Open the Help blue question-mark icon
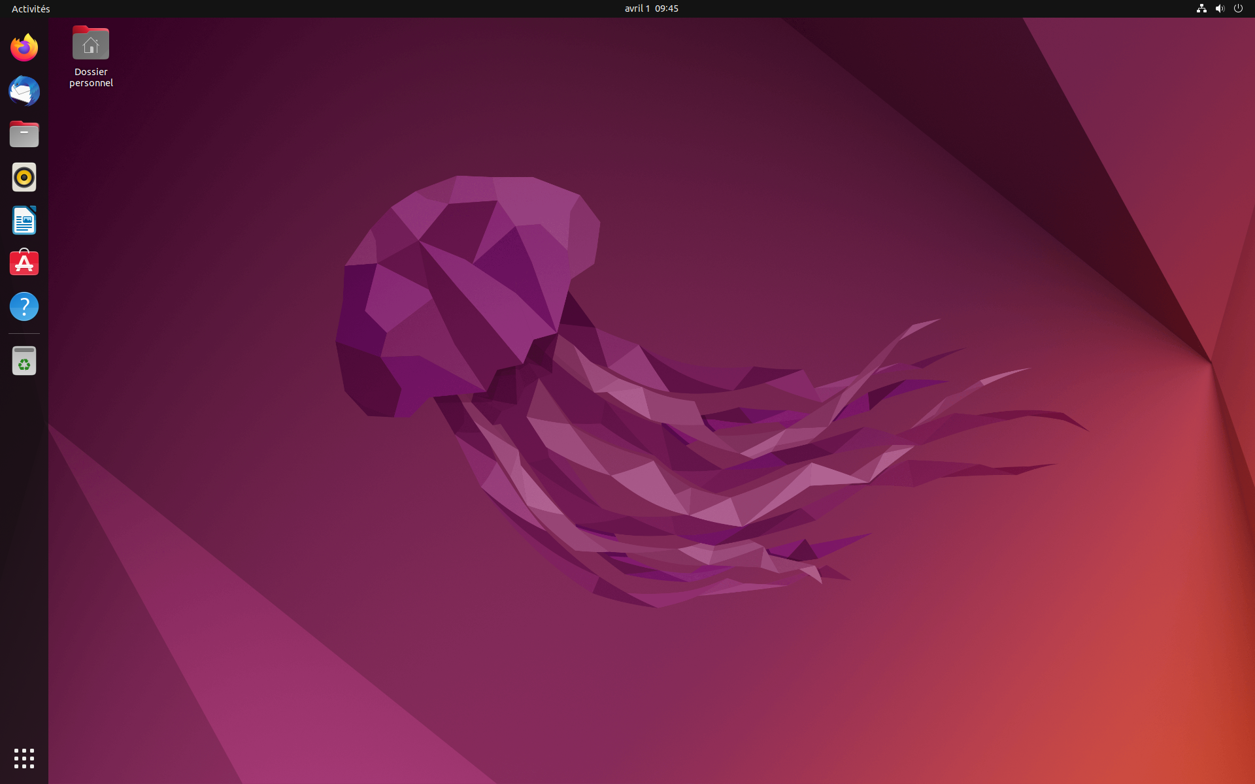The image size is (1255, 784). click(x=24, y=306)
